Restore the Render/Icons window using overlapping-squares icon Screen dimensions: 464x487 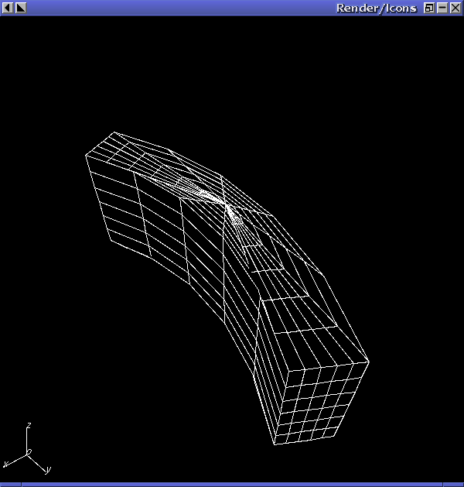point(428,8)
